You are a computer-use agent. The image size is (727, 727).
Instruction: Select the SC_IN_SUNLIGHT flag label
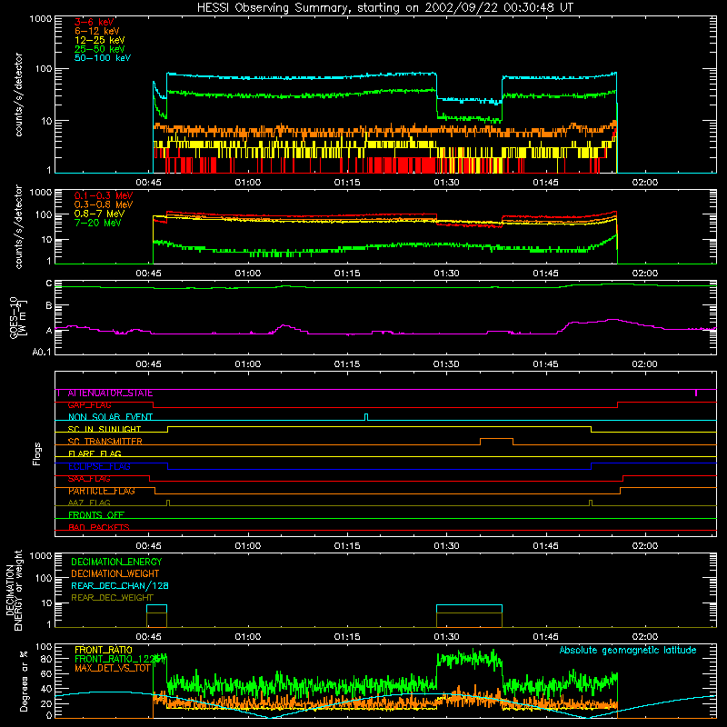pos(105,429)
